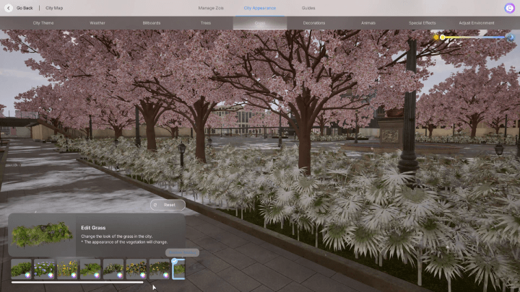This screenshot has width=520, height=292.
Task: Select the City Theme category
Action: 43,23
